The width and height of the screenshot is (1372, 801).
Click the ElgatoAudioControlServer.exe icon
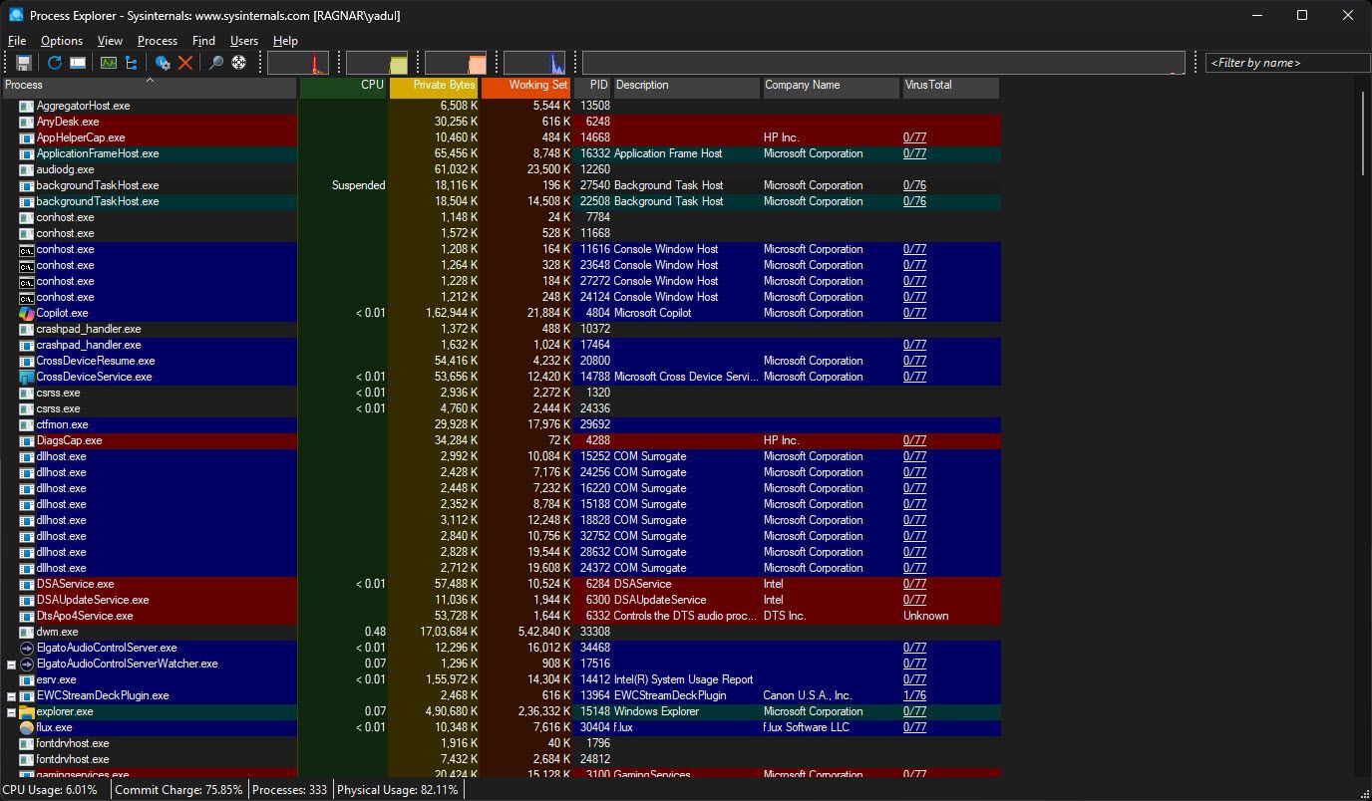coord(27,648)
